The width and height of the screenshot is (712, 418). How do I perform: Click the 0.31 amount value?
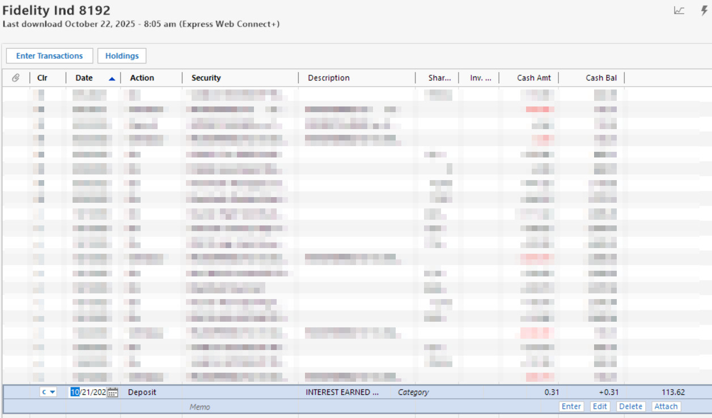coord(552,392)
